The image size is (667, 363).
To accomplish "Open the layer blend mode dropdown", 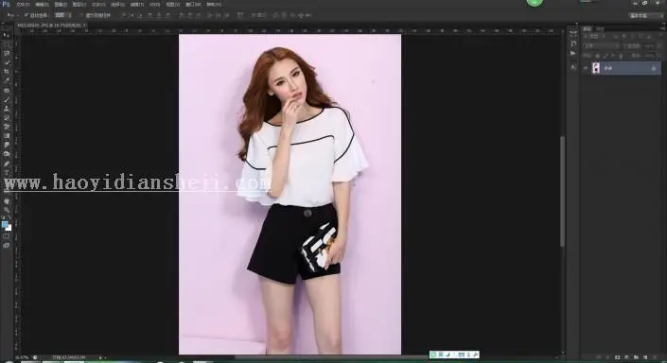I will 602,46.
